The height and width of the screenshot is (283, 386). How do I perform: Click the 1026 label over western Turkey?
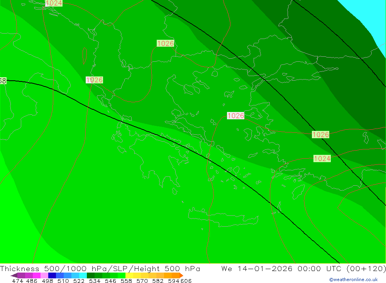(320, 134)
